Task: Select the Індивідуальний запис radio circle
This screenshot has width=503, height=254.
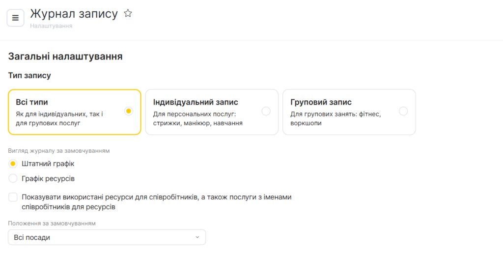Action: pos(266,112)
